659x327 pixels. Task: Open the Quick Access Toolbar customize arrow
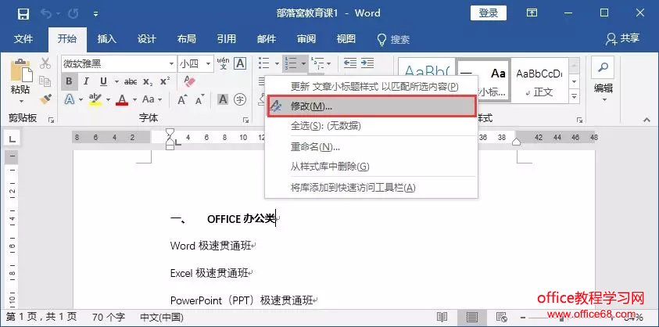[x=96, y=14]
